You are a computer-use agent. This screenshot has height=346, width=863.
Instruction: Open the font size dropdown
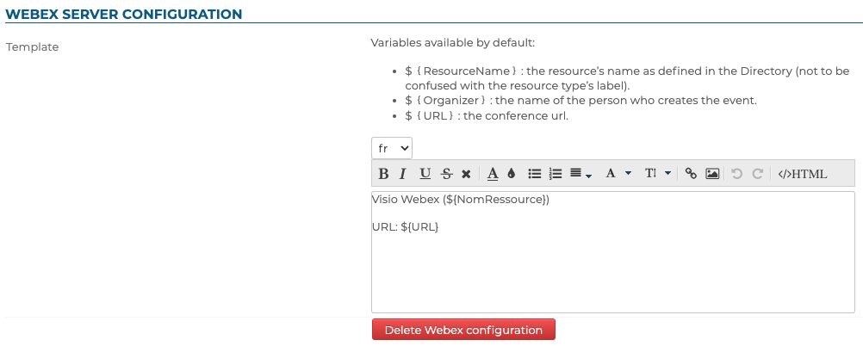pyautogui.click(x=657, y=174)
